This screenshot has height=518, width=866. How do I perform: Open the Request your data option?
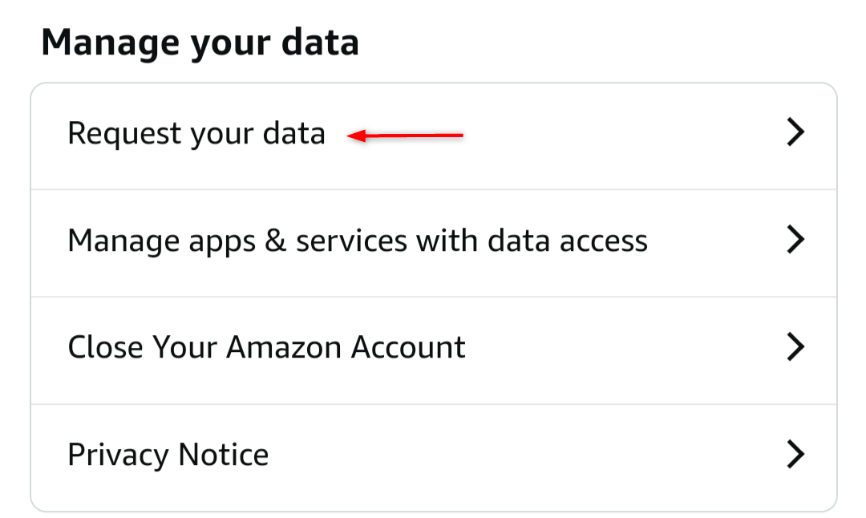[196, 133]
